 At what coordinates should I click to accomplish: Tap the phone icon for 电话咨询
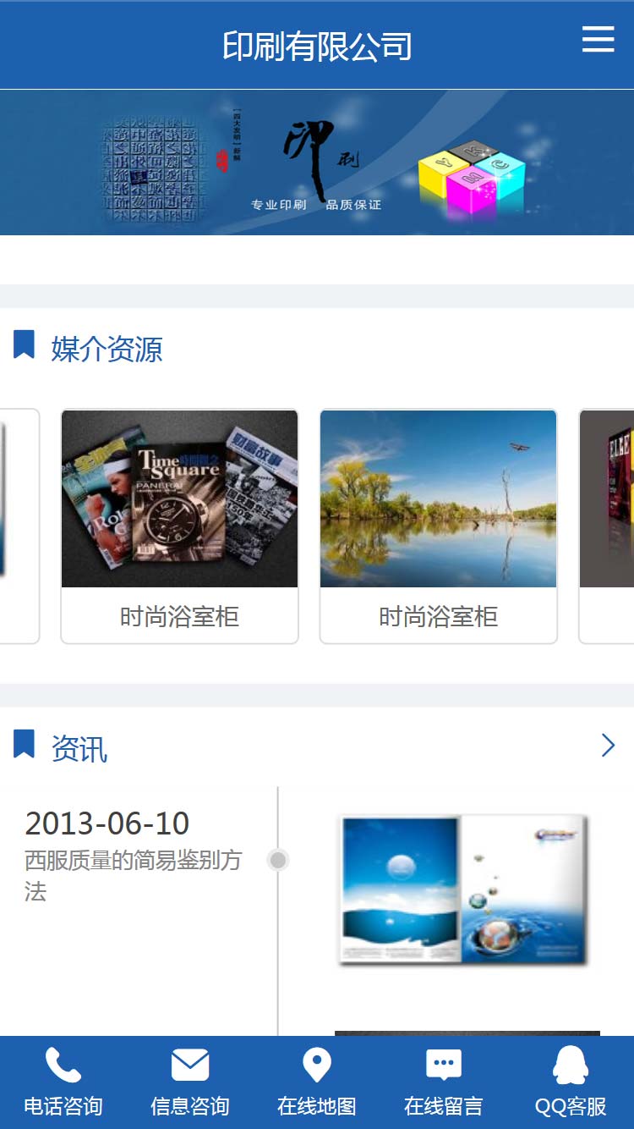pos(63,1065)
